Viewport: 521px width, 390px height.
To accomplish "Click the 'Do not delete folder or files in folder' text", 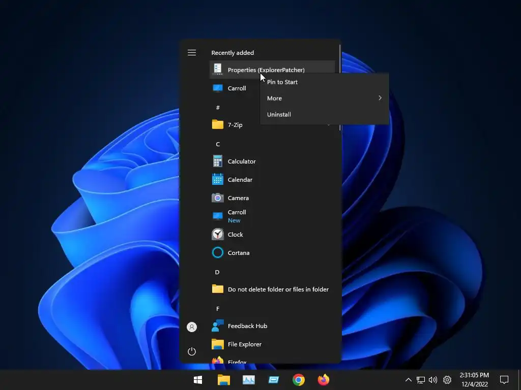I will 278,289.
